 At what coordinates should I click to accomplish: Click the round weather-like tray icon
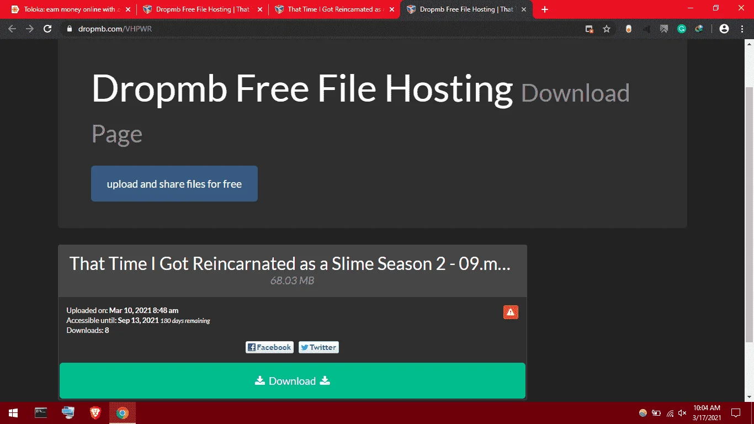643,413
